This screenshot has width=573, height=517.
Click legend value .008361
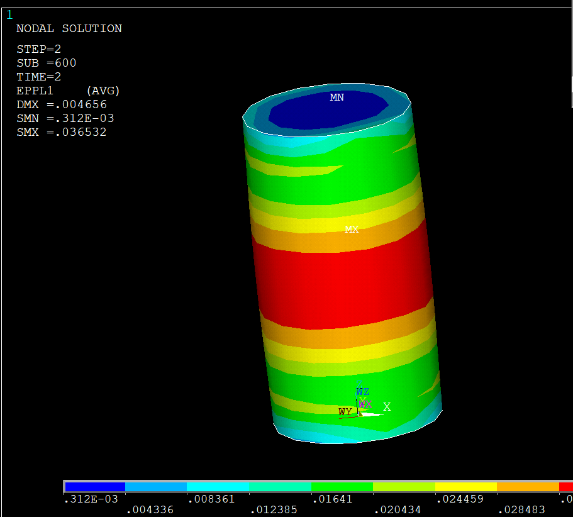[211, 499]
